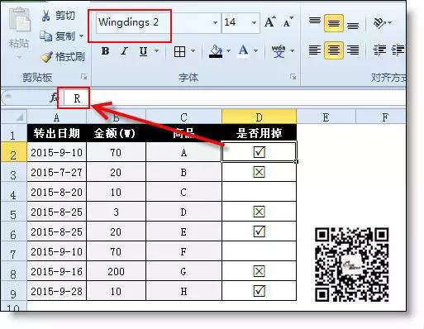Image resolution: width=424 pixels, height=329 pixels.
Task: Open the borders dropdown arrow
Action: coord(193,51)
